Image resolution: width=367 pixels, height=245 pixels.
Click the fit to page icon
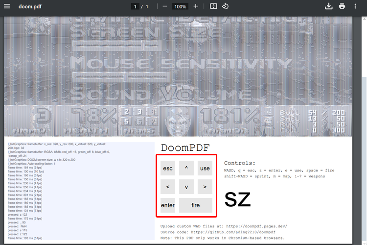(213, 6)
